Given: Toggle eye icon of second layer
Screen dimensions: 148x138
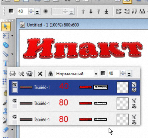Looking at the screenshot, I should point(15,101).
